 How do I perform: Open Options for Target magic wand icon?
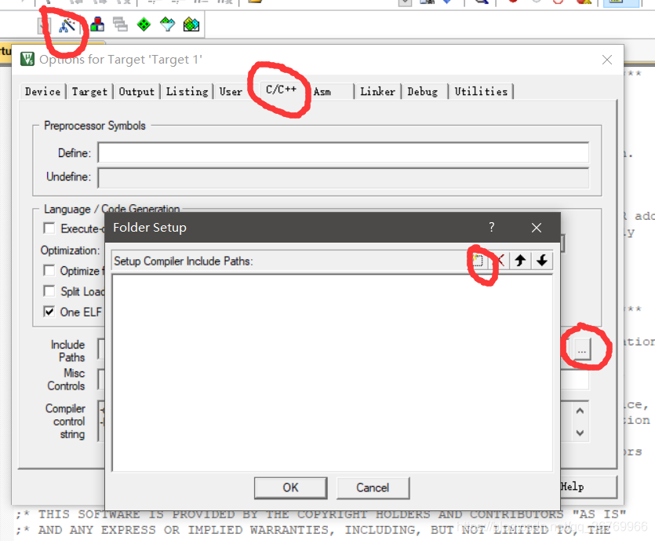point(67,25)
